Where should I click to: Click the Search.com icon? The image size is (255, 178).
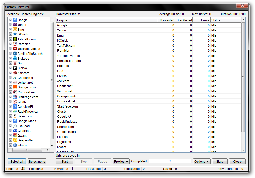click(15, 116)
